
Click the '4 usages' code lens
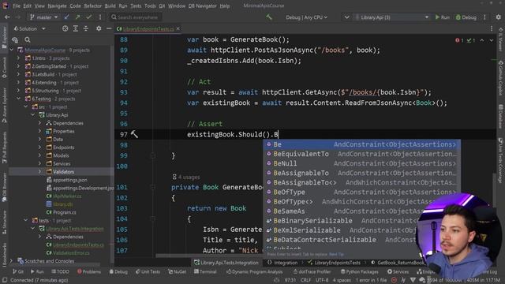pyautogui.click(x=186, y=177)
